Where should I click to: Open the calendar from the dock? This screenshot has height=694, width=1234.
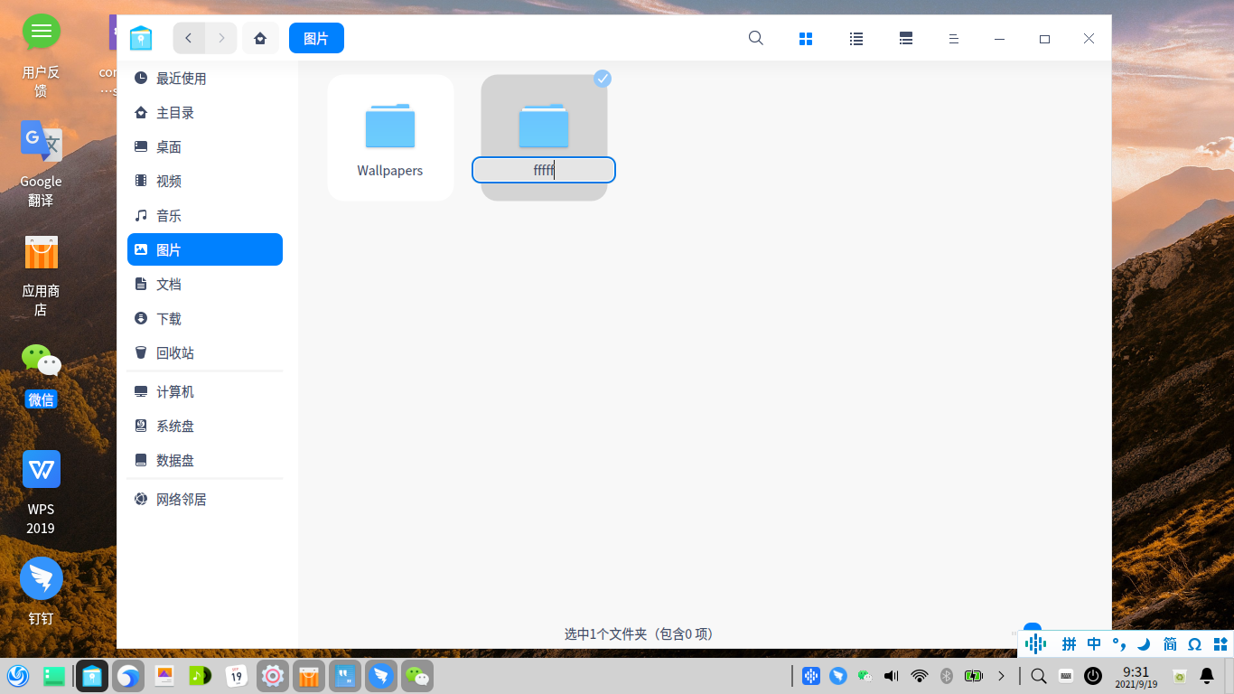(237, 675)
